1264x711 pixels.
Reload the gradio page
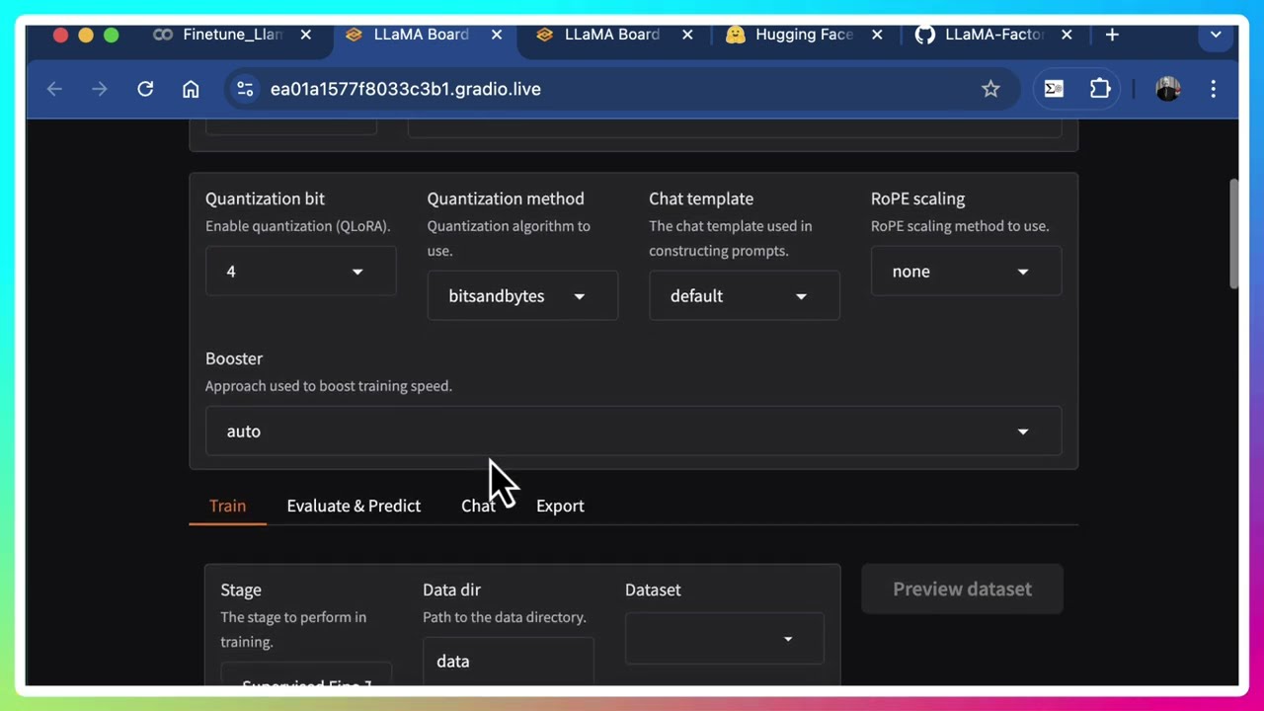pos(145,89)
